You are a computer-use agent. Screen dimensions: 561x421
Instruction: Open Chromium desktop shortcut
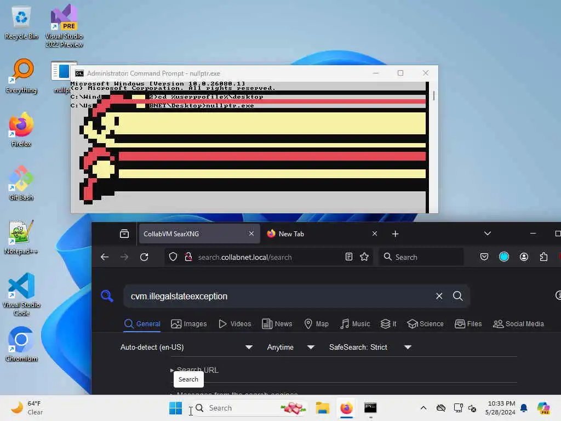(x=21, y=344)
